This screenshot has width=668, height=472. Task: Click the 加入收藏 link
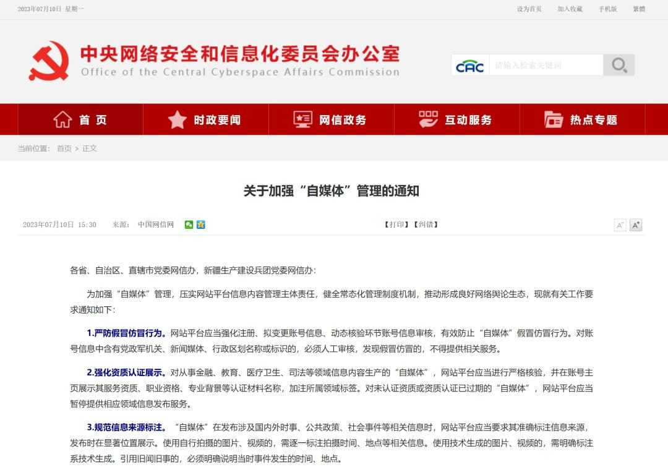[x=570, y=9]
